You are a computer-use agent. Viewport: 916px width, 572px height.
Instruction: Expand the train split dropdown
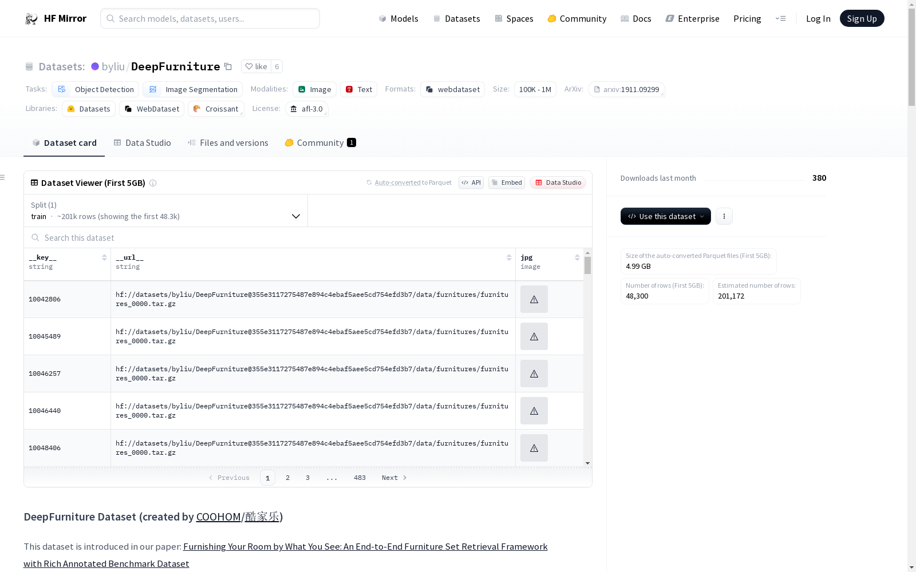166,210
